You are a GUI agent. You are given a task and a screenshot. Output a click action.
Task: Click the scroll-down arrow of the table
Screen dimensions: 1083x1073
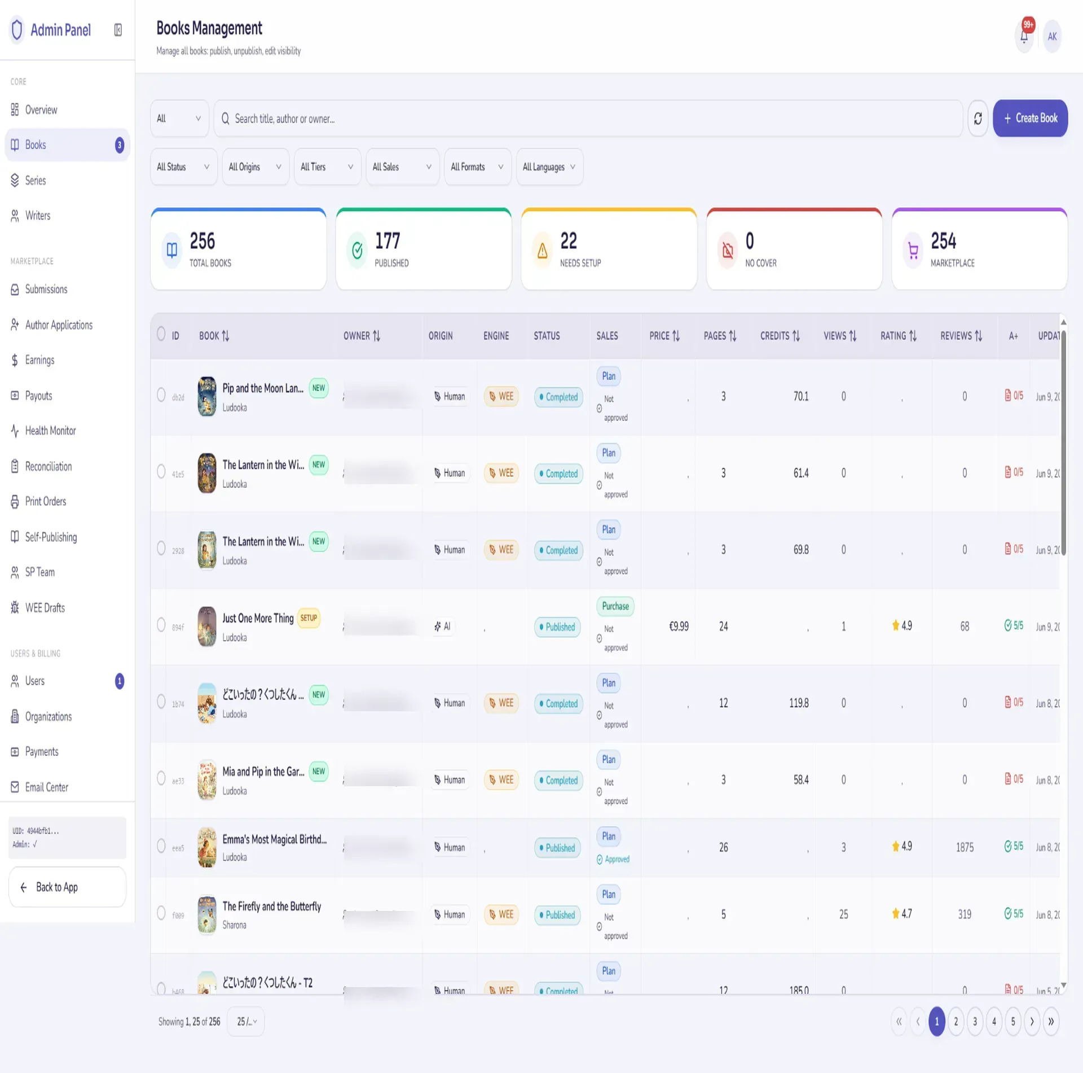[1063, 986]
